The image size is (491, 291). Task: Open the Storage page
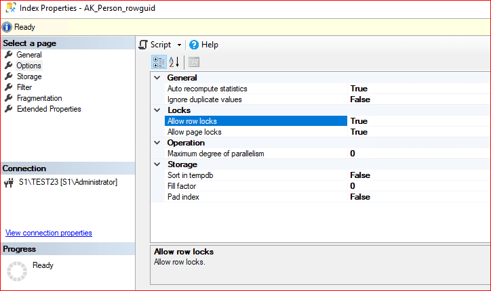tap(29, 76)
